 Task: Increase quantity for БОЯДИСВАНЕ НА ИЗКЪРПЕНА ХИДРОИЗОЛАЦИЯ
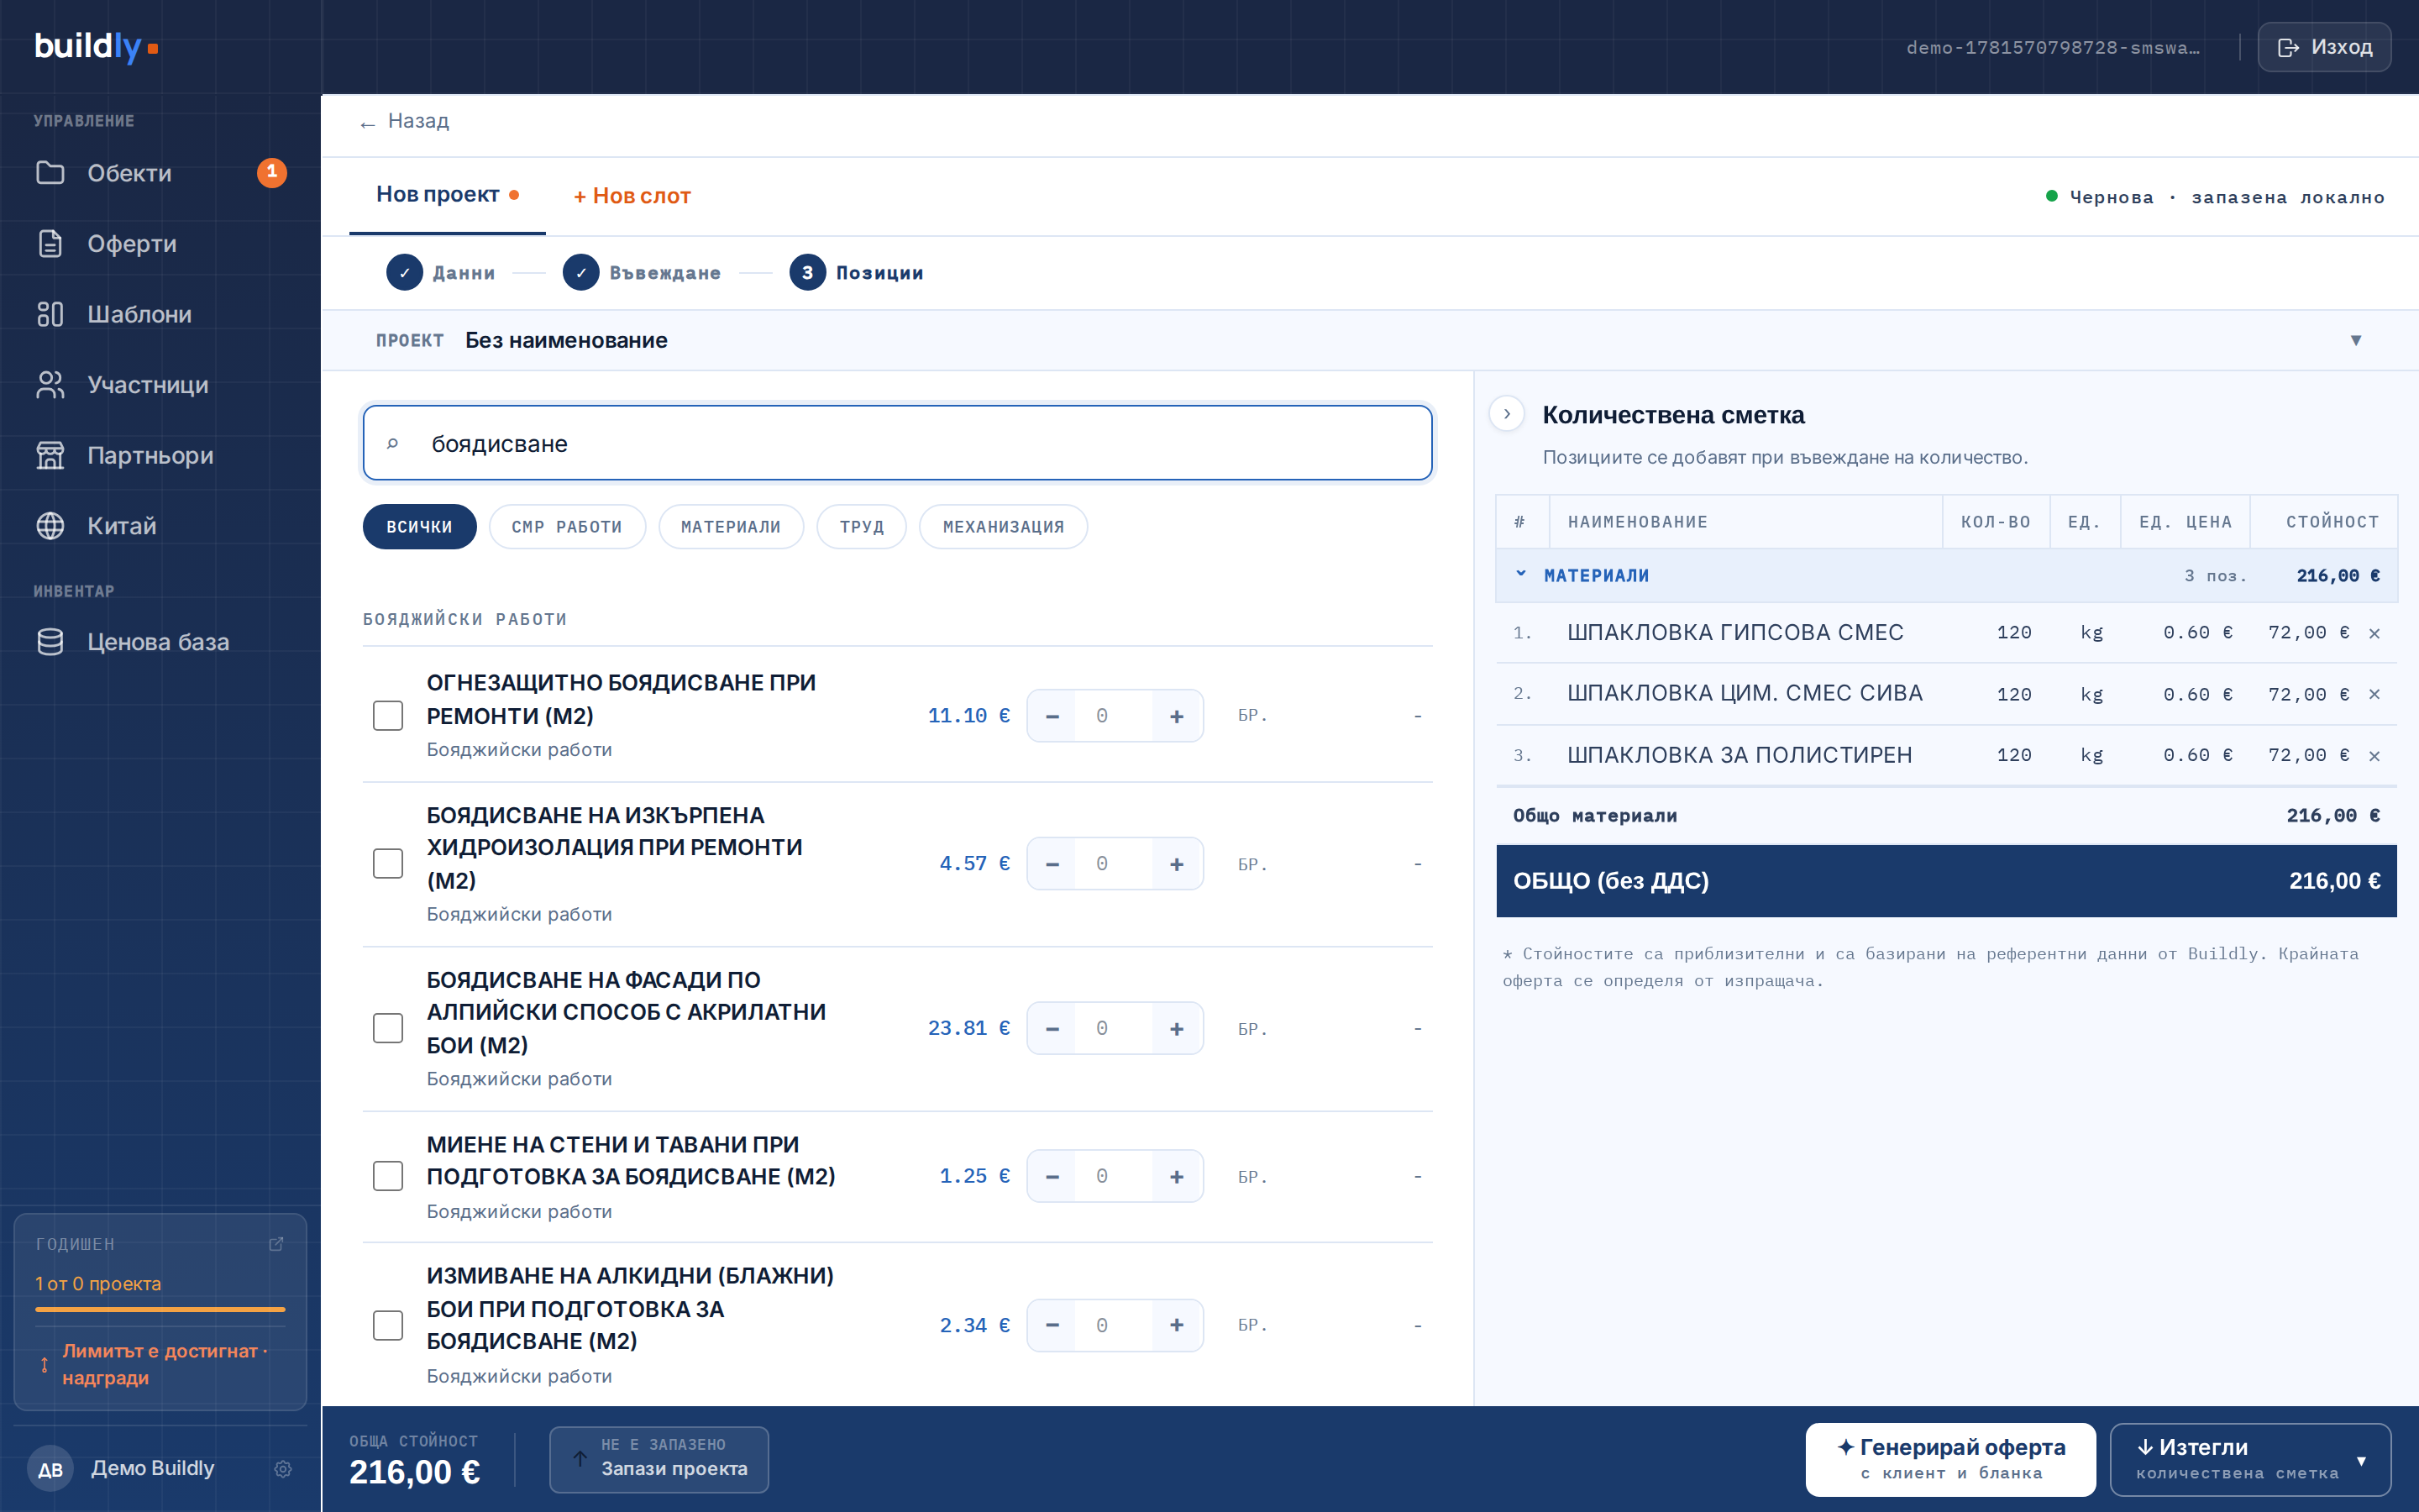pos(1177,864)
